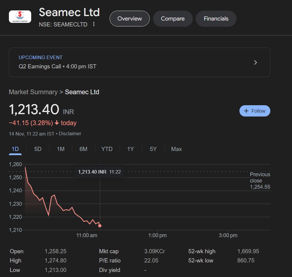Screen dimensions: 292x277
Task: Open the Q2 Earnings Call event card
Action: point(140,62)
